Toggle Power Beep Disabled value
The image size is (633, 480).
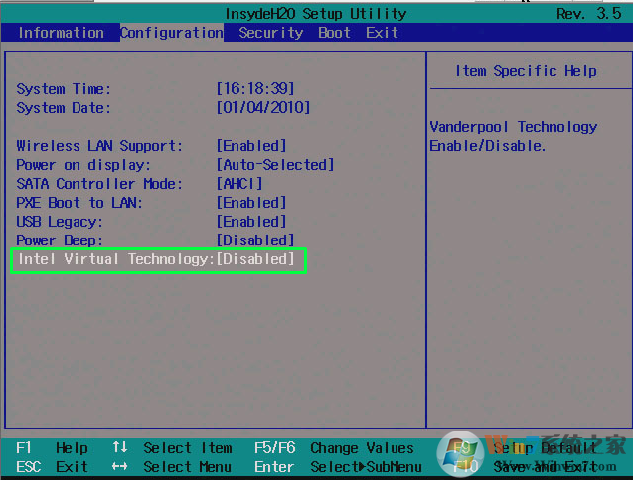pyautogui.click(x=254, y=240)
